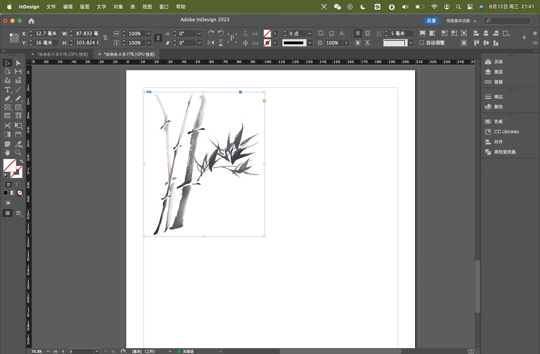Choose the Zoom tool in toolbox

pos(18,153)
